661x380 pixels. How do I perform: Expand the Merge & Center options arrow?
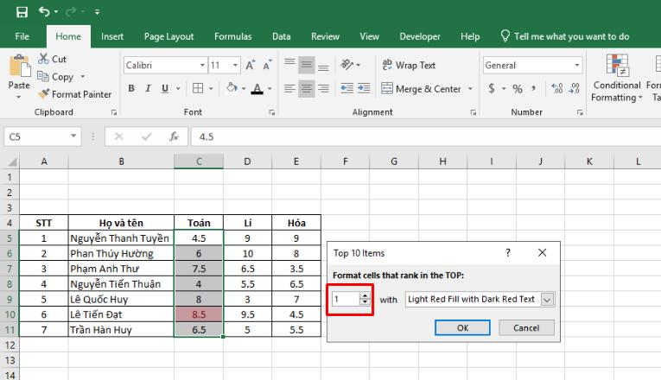(x=470, y=89)
